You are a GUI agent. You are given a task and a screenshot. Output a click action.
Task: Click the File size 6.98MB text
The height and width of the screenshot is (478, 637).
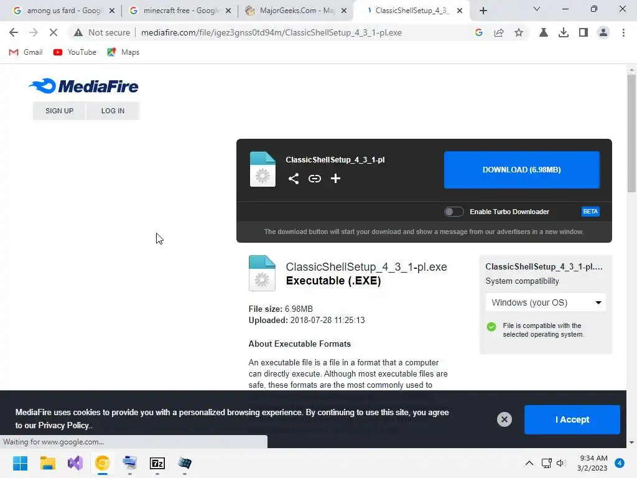pos(281,309)
